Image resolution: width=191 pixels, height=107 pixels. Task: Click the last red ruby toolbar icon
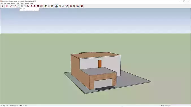click(x=82, y=6)
